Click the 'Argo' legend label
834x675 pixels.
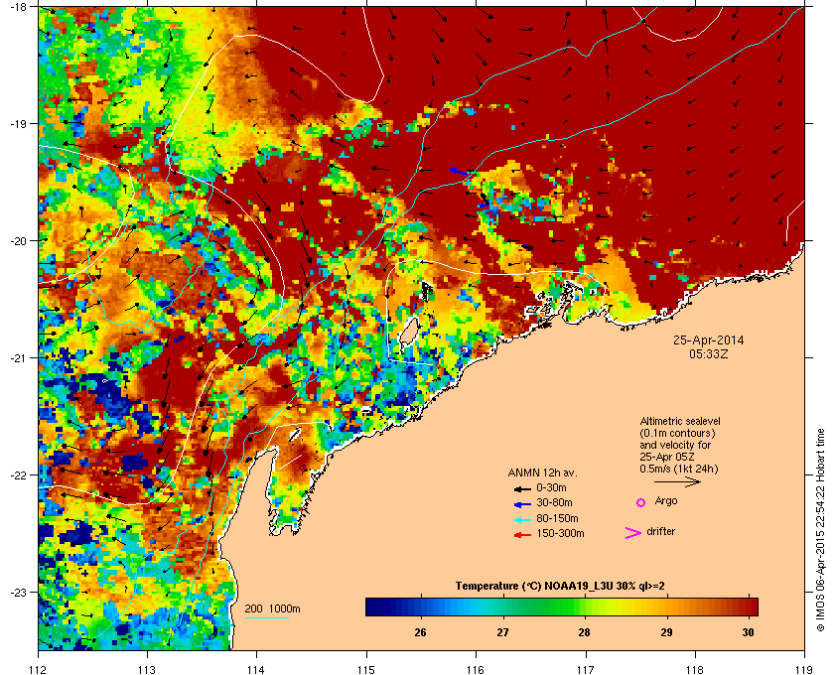pos(666,501)
